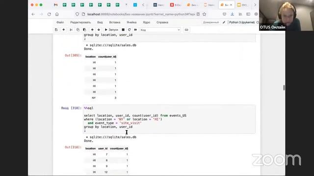Image resolution: width=314 pixels, height=176 pixels.
Task: Open the library bookshelf icon
Action: click(240, 14)
